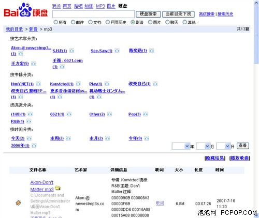The width and height of the screenshot is (259, 218).
Task: Open genre link Pop(3)
Action: coord(135,114)
